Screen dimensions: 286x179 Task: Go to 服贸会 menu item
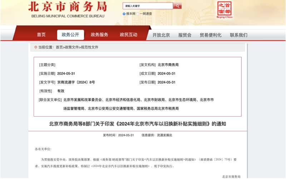coord(185,35)
